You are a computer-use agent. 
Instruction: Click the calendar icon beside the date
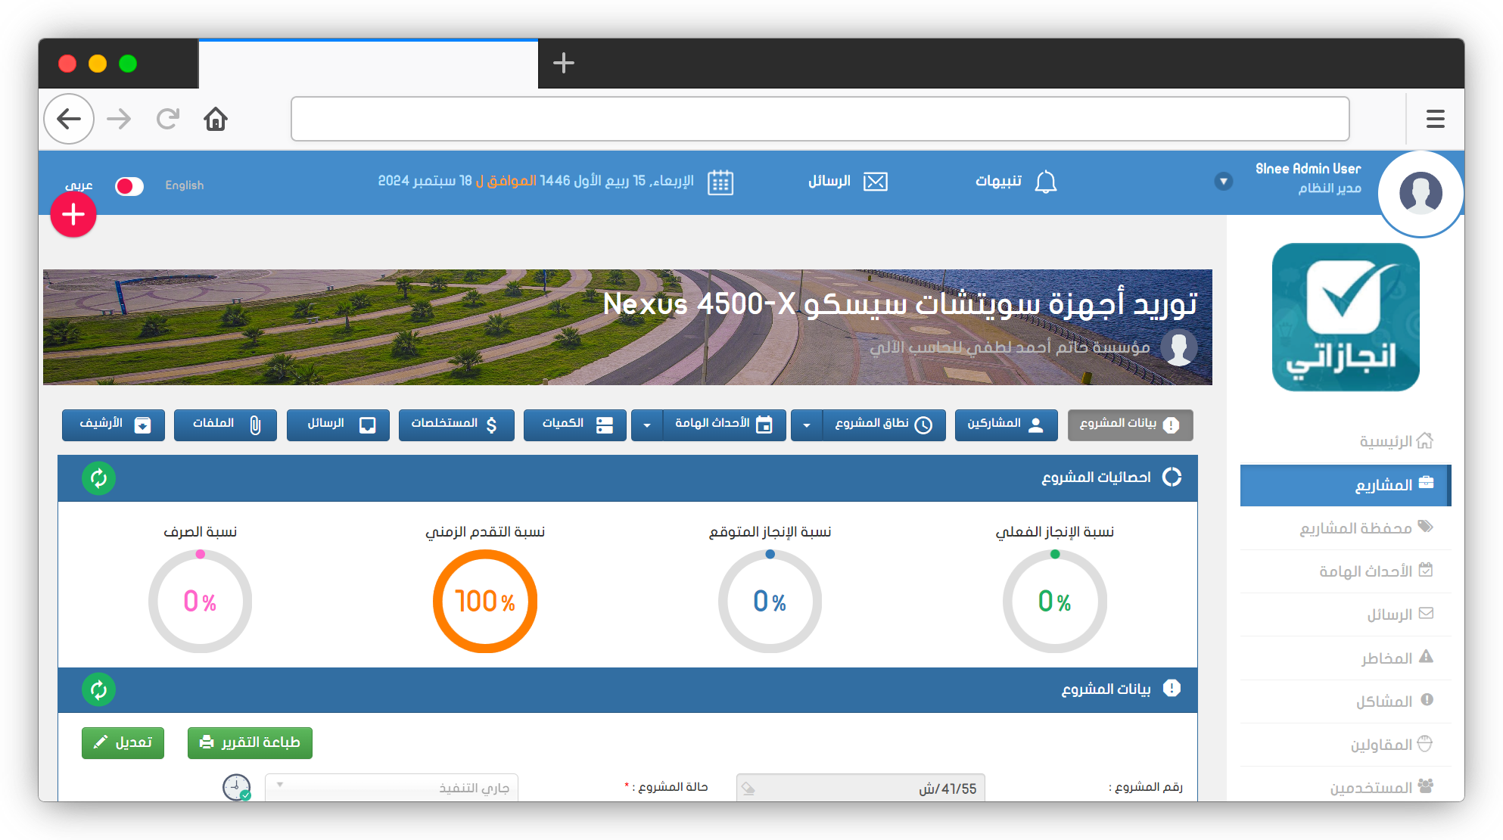click(x=720, y=182)
